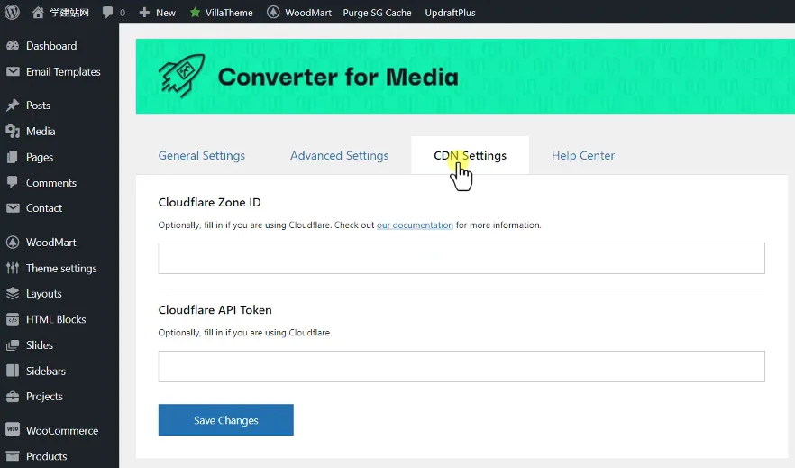Open Comments sidebar menu item
This screenshot has width=795, height=468.
tap(51, 183)
